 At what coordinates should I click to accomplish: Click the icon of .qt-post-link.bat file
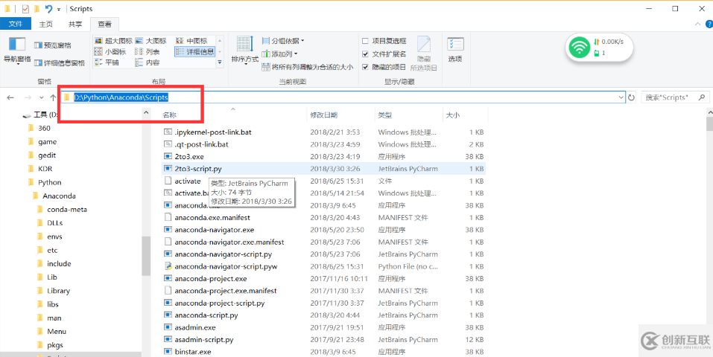tap(168, 144)
